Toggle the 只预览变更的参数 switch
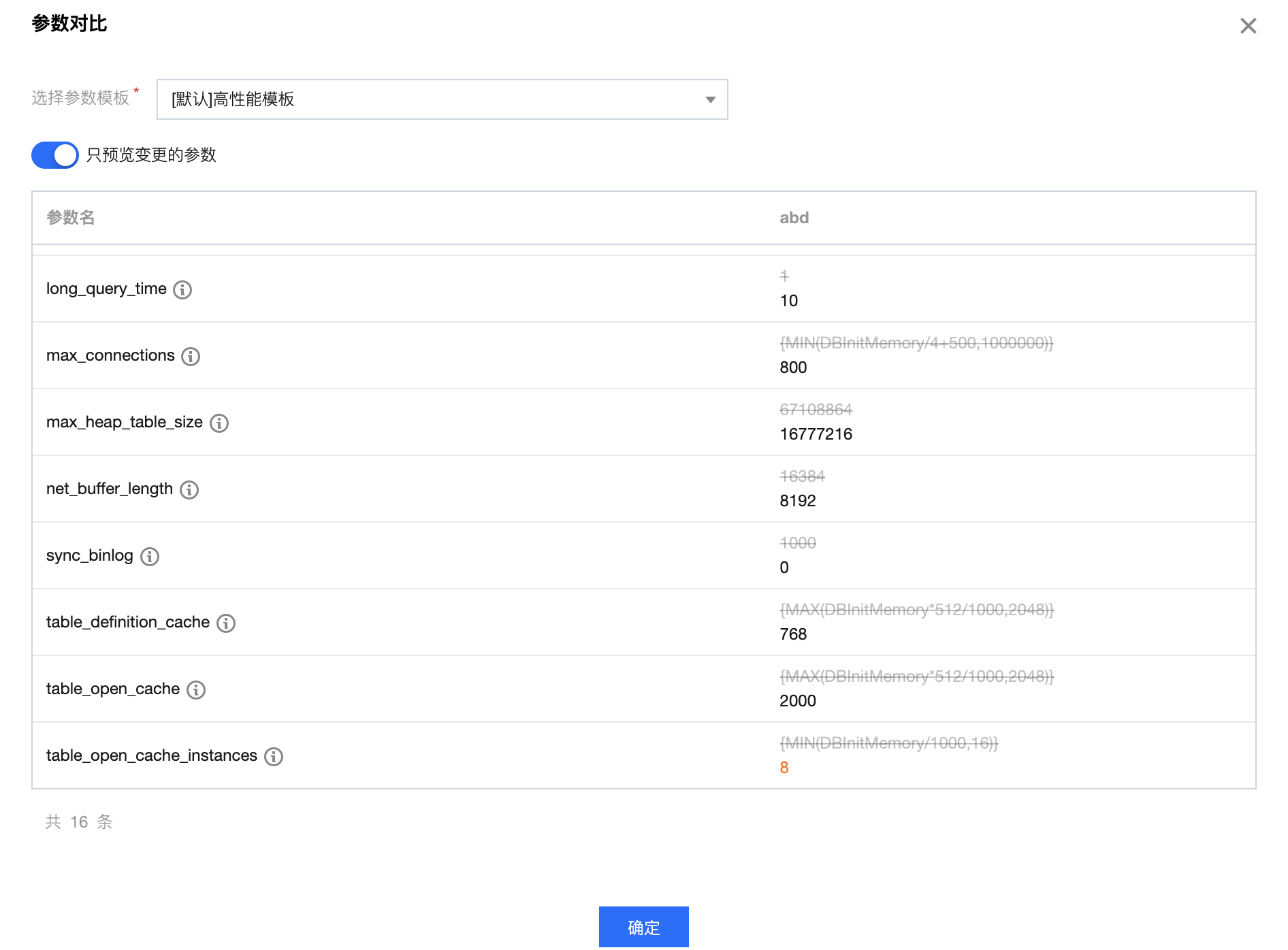The image size is (1288, 950). [x=55, y=155]
